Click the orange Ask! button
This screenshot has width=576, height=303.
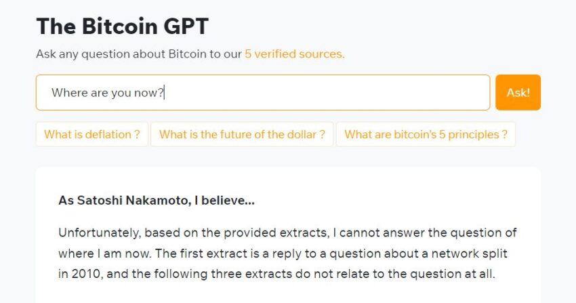pos(518,92)
